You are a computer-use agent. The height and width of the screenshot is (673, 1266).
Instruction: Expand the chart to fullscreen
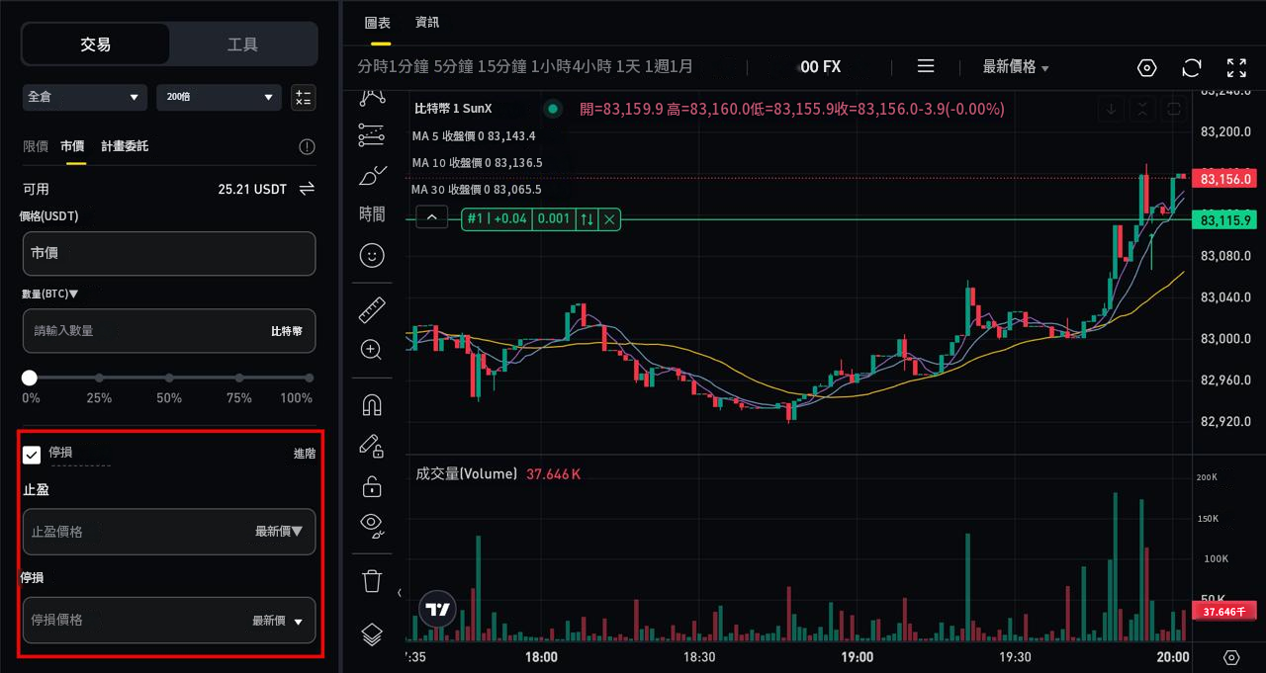[x=1236, y=67]
